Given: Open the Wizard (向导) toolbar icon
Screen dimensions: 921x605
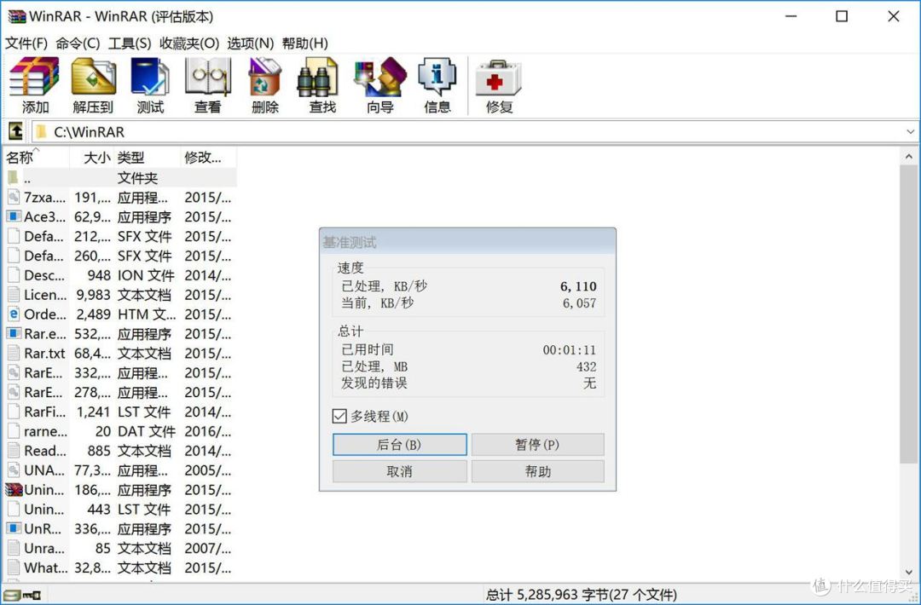Looking at the screenshot, I should tap(380, 77).
